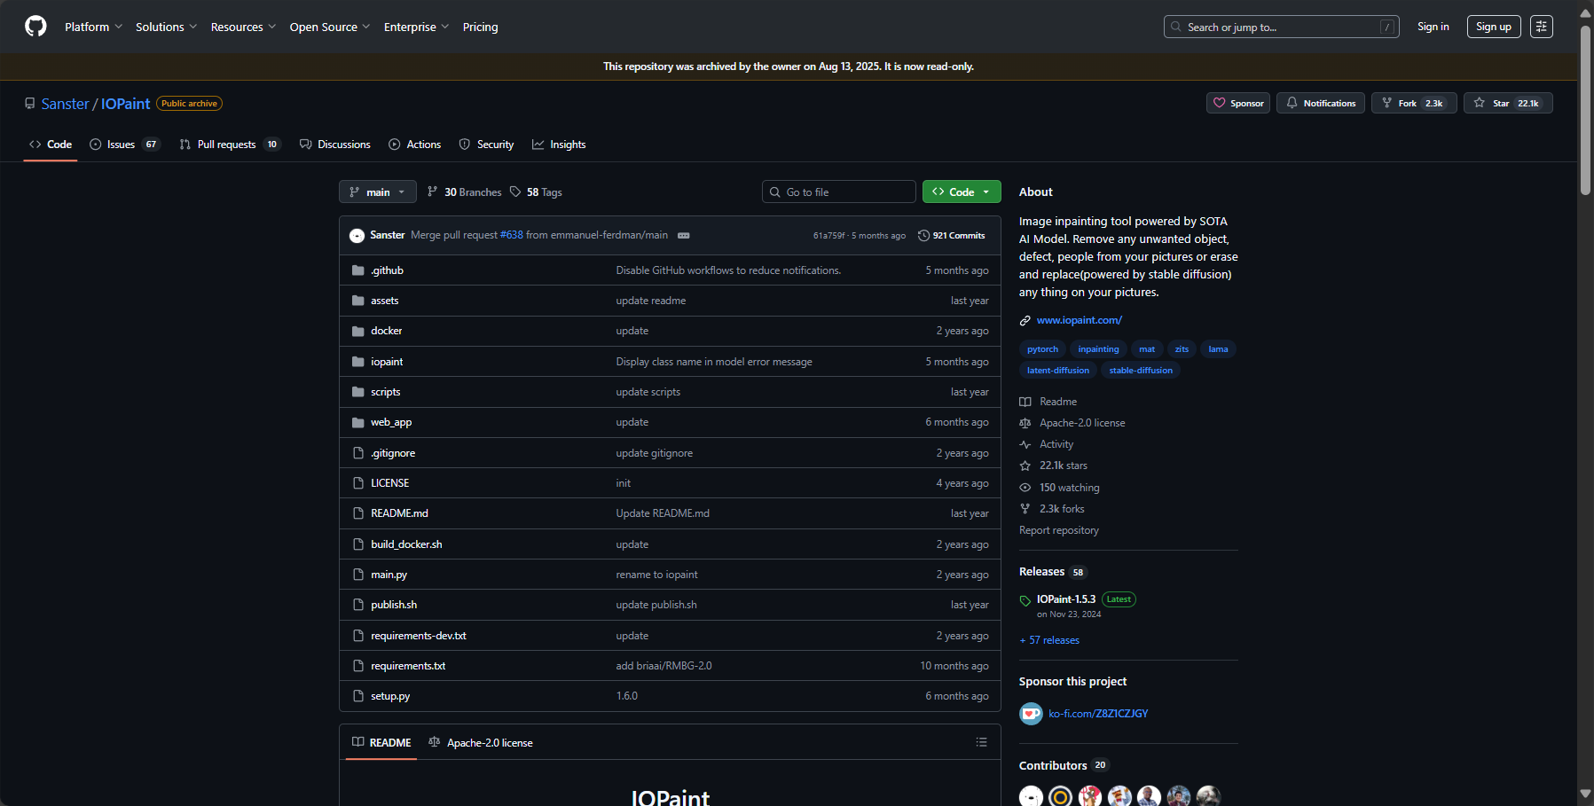Click the Search or jump to field
This screenshot has height=806, width=1594.
coord(1281,27)
